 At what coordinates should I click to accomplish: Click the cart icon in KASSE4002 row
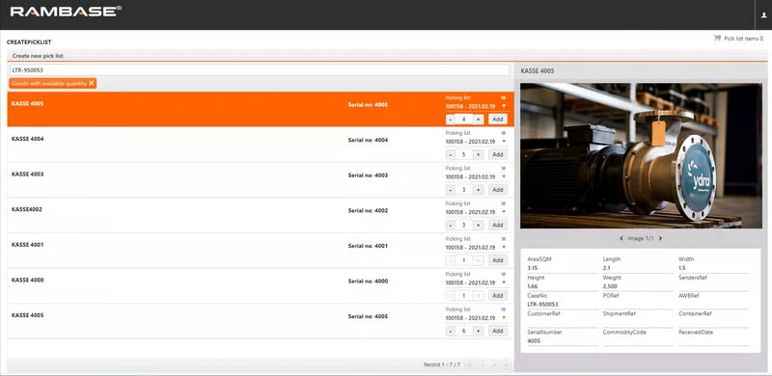[503, 203]
